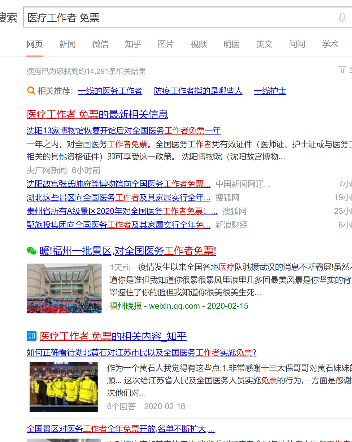Click inside the search input field
Screen dimensions: 352x442
pyautogui.click(x=180, y=17)
